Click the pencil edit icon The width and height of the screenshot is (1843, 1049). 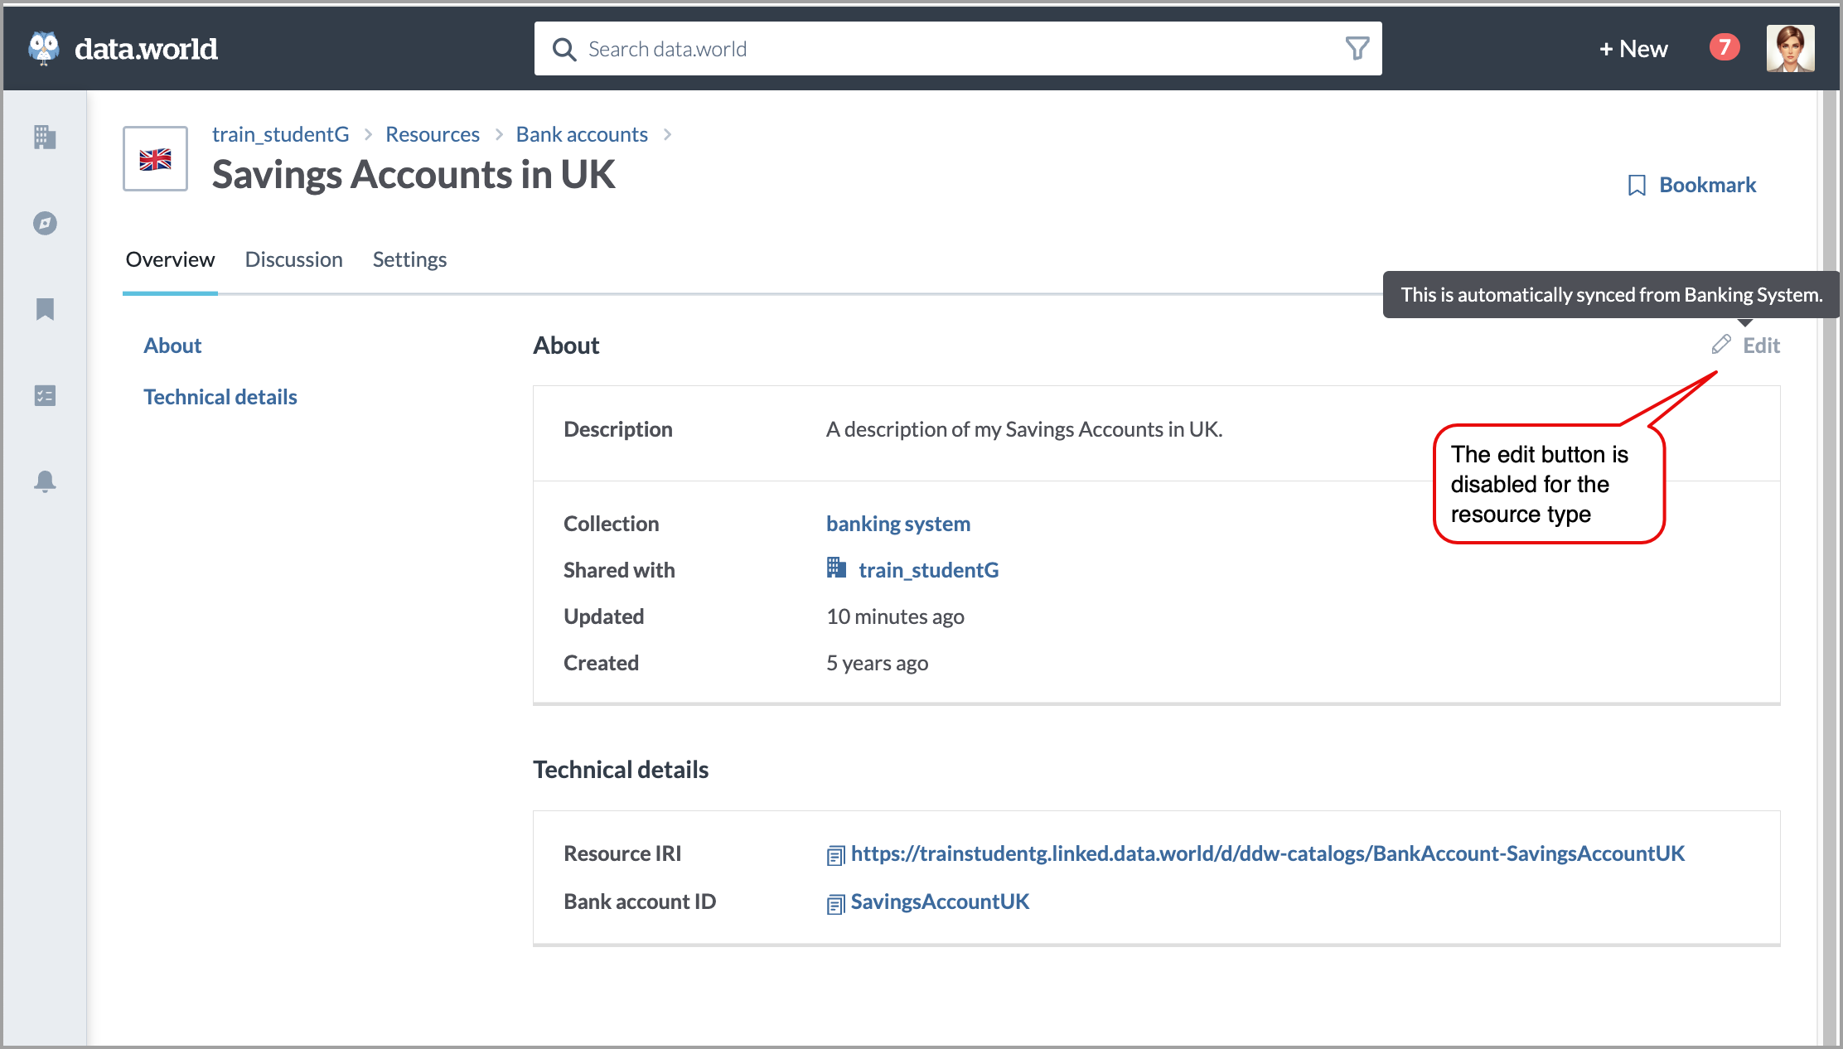(1721, 344)
